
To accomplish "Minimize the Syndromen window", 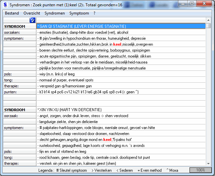I will pos(183,4).
